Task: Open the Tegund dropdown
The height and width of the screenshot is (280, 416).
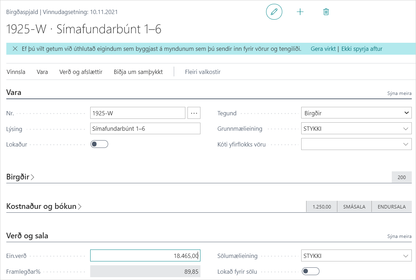Action: coord(356,113)
